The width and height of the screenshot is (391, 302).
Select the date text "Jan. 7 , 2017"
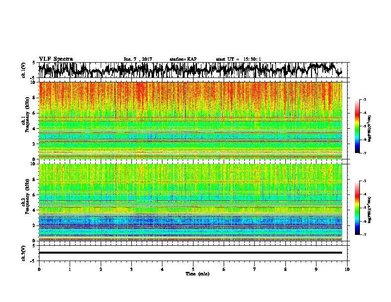pyautogui.click(x=138, y=59)
